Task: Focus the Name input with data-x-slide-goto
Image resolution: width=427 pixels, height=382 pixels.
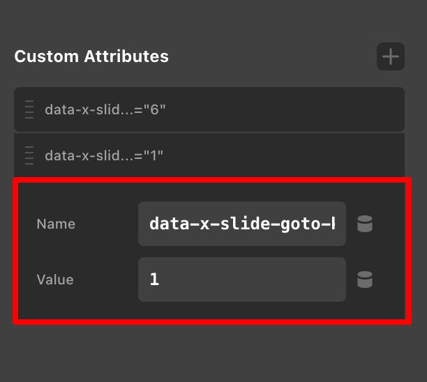Action: (x=241, y=224)
